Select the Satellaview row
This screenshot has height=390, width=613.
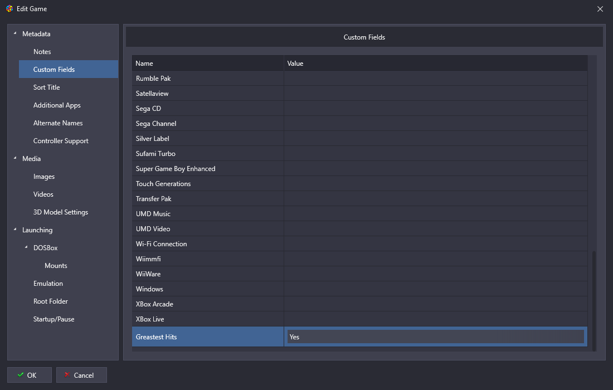coord(359,94)
